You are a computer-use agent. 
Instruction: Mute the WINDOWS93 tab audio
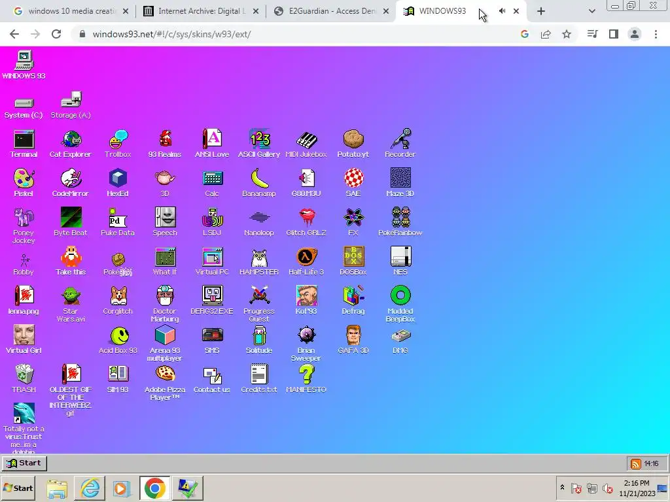pos(502,11)
